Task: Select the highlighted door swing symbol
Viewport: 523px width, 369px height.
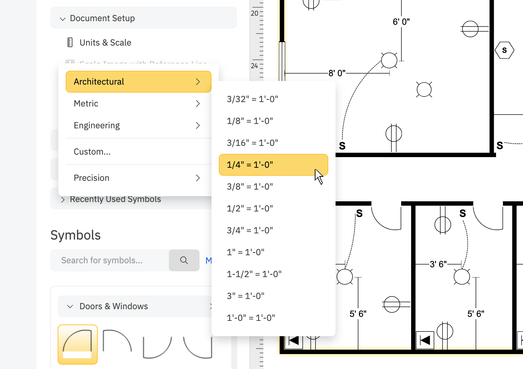Action: pos(77,344)
